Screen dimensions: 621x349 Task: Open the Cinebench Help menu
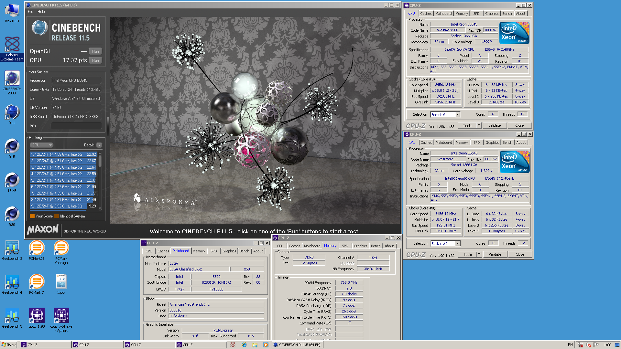[x=41, y=12]
